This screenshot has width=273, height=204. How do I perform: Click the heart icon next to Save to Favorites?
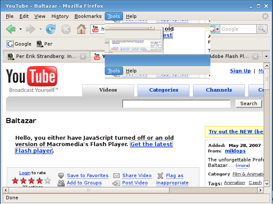tap(61, 175)
